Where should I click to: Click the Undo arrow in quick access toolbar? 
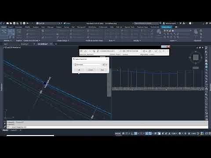[27, 23]
